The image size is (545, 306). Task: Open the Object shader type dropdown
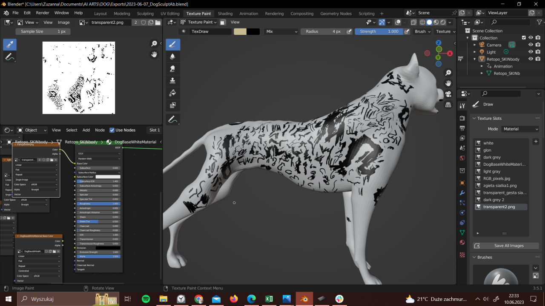(x=32, y=130)
